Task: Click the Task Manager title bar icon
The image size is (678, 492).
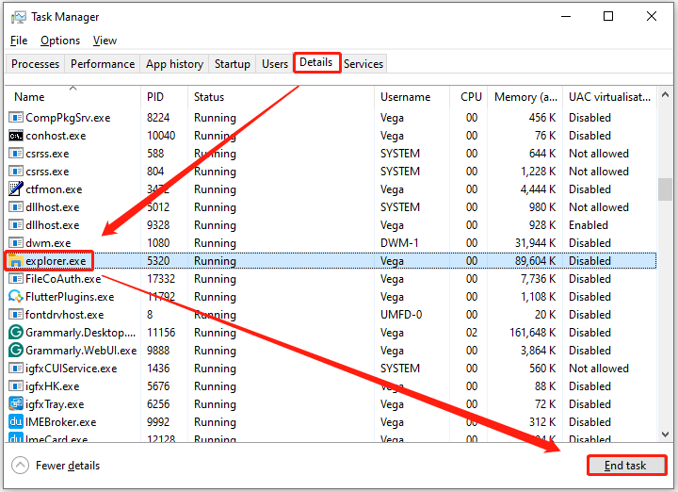Action: click(18, 17)
